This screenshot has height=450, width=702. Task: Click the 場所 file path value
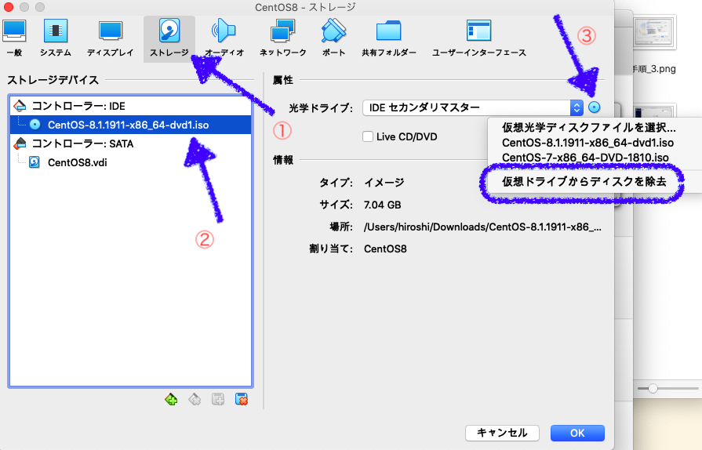tap(482, 227)
